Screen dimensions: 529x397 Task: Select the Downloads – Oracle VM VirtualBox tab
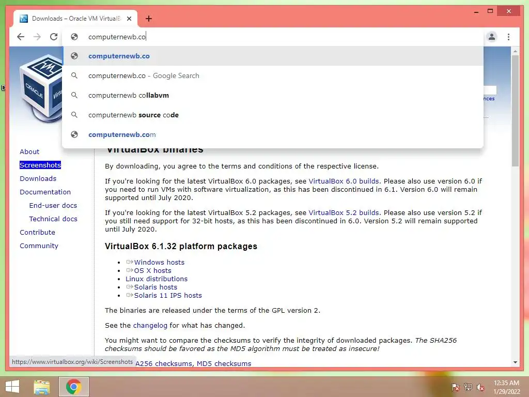(75, 19)
